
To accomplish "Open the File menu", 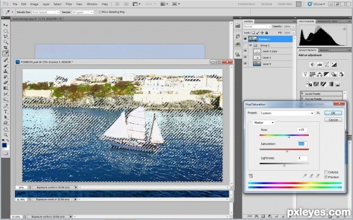I will click(x=15, y=4).
